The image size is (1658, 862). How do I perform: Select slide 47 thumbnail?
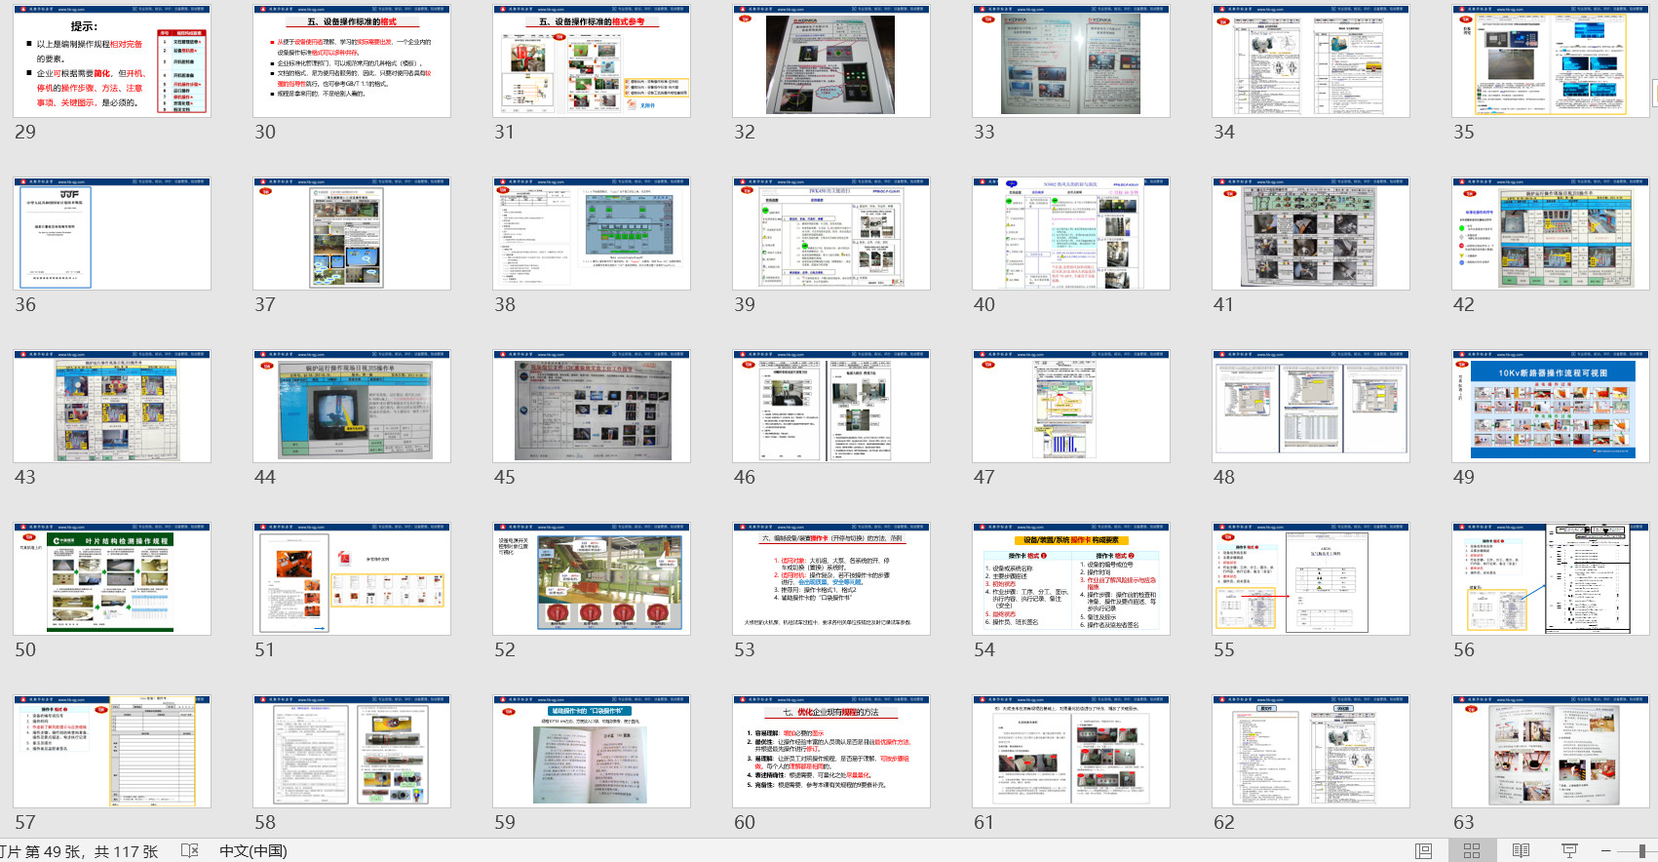(1071, 406)
